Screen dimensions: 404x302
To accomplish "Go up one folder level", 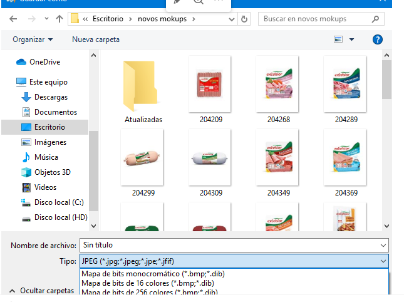I will pos(60,19).
